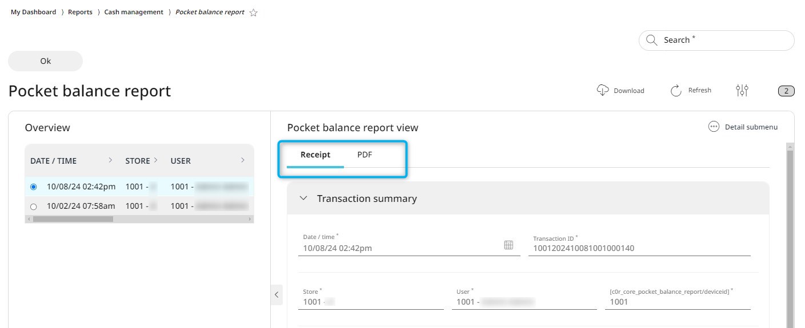Click the Pocket balance report view heading
The height and width of the screenshot is (328, 805).
click(353, 128)
